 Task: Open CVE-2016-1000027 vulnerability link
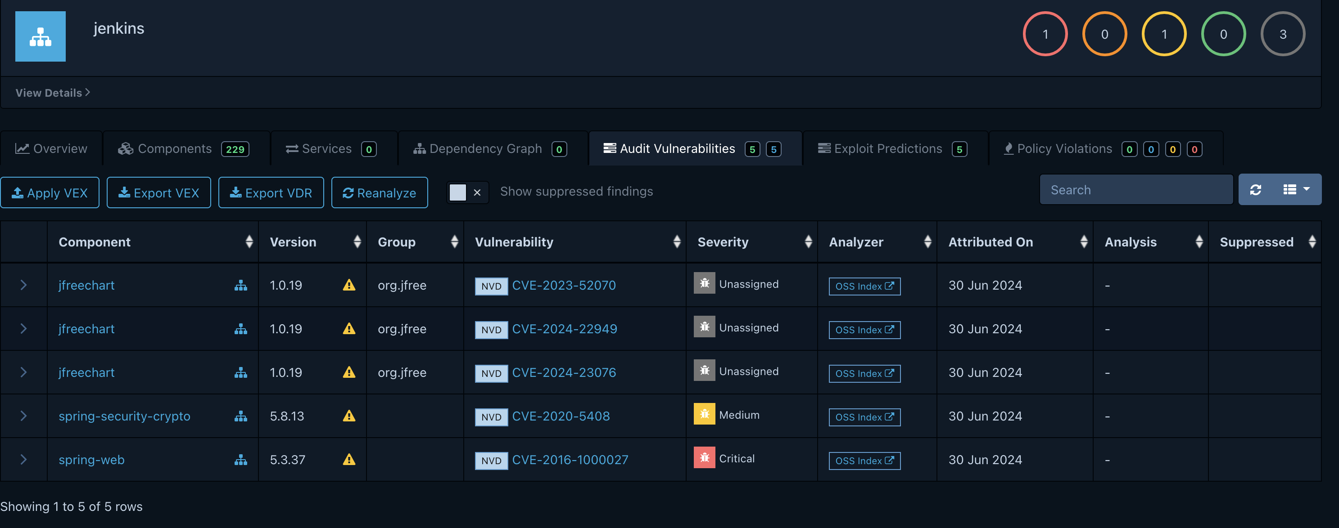(x=570, y=460)
